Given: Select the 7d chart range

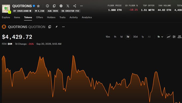Looking at the screenshot, I should click(128, 37).
